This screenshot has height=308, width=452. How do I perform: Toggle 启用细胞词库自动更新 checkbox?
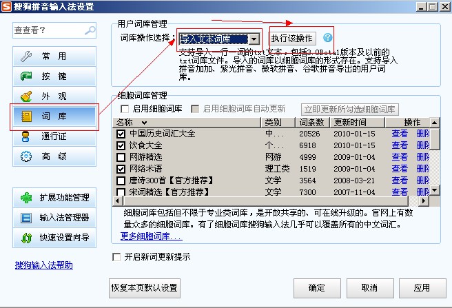click(x=195, y=109)
